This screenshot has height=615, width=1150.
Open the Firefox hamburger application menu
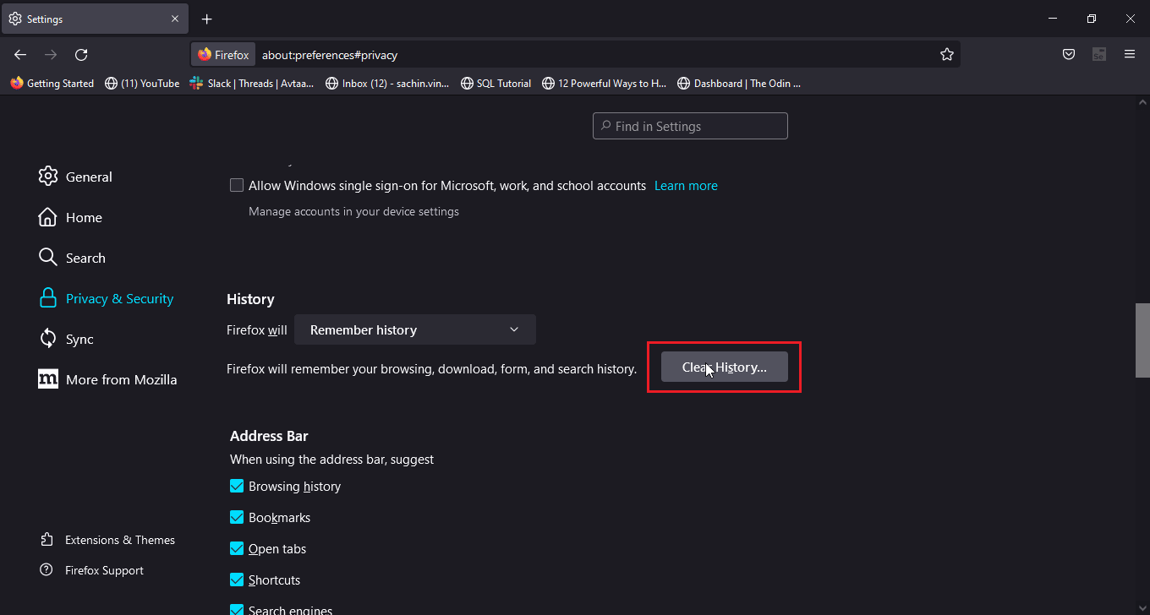coord(1130,55)
